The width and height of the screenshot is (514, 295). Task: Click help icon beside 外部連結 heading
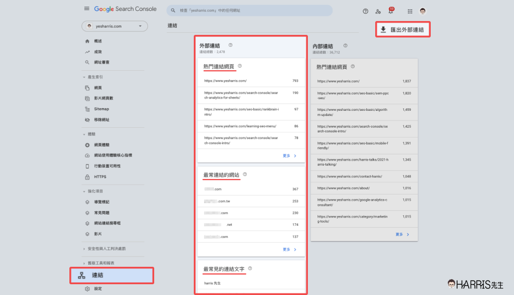[230, 45]
